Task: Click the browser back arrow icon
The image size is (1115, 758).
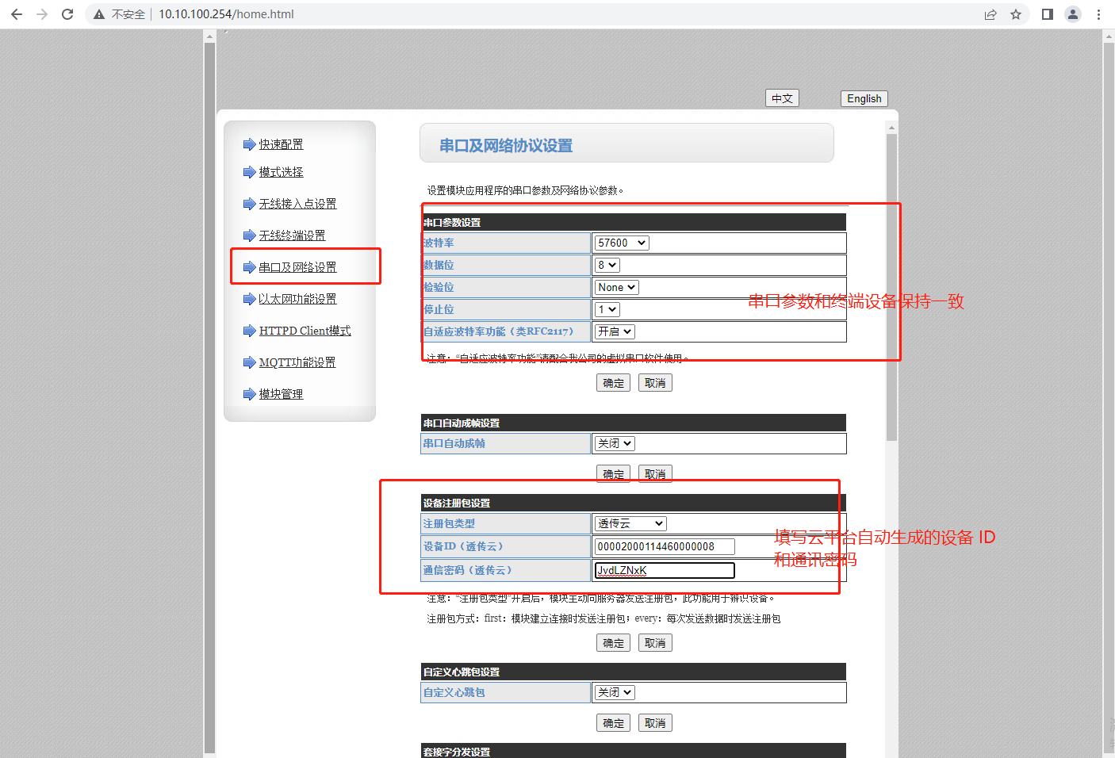Action: click(17, 14)
